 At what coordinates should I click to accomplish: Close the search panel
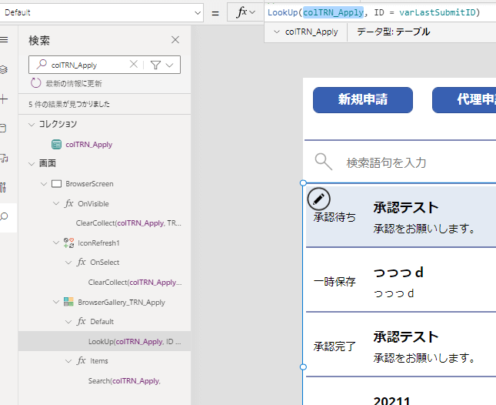pyautogui.click(x=175, y=40)
